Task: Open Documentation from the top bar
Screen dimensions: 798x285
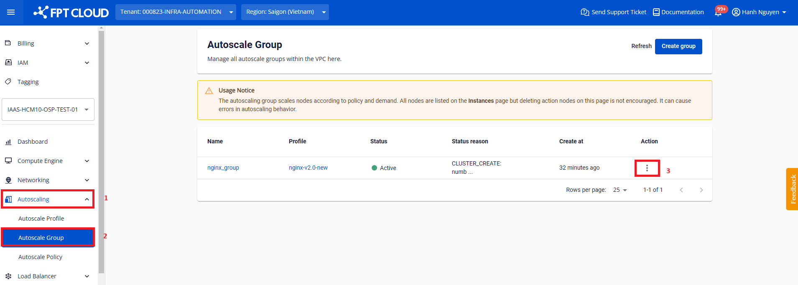Action: [678, 12]
